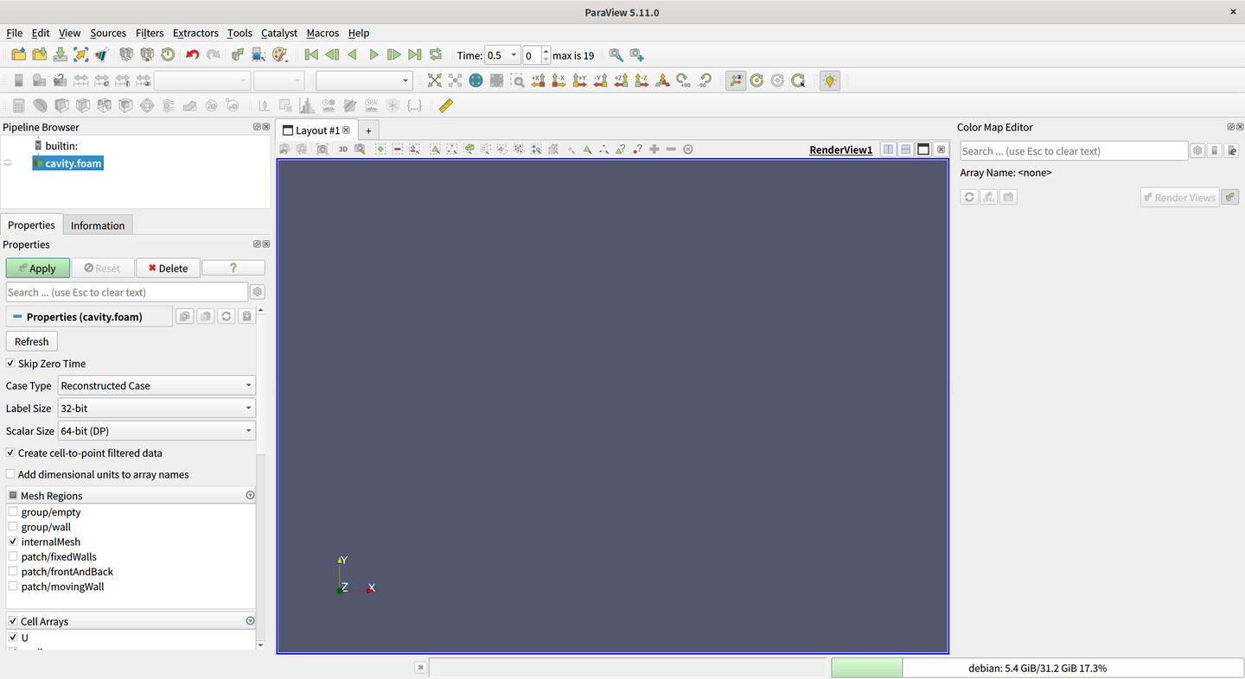Open the Filters menu
The image size is (1245, 679).
pyautogui.click(x=150, y=33)
